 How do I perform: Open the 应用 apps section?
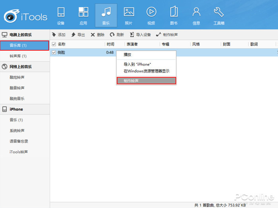click(83, 16)
